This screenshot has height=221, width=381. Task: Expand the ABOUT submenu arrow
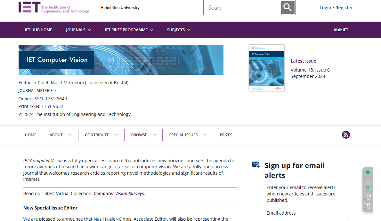(70, 135)
